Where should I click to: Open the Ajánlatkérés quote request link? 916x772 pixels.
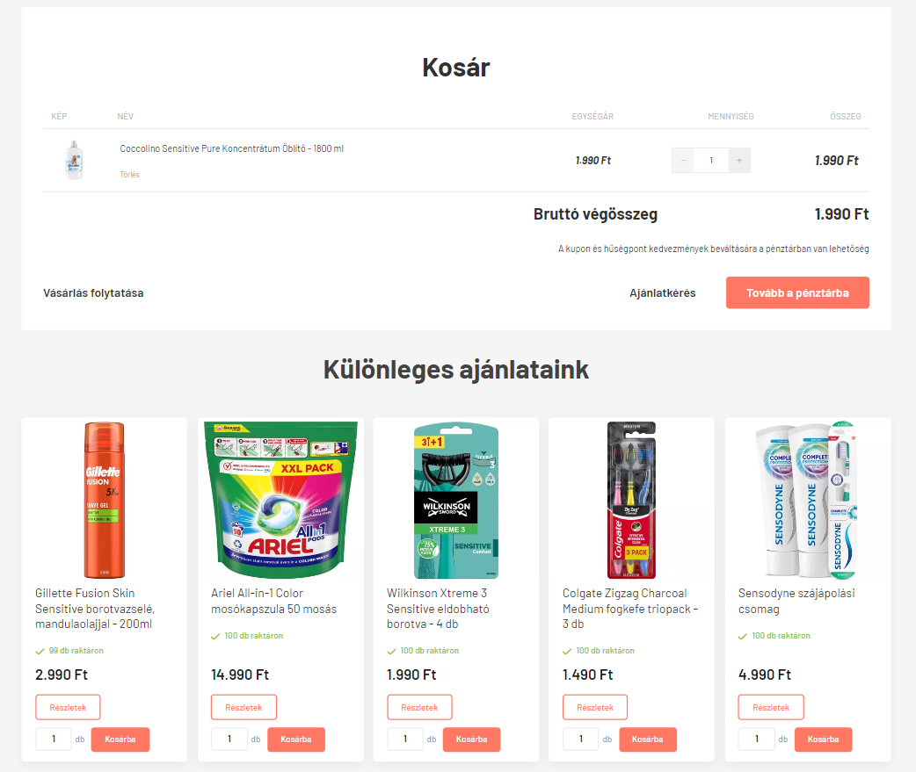663,293
